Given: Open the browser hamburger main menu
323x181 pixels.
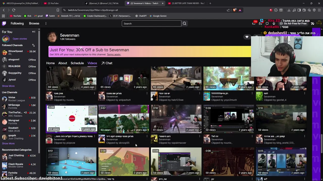Looking at the screenshot, I should pos(319,10).
